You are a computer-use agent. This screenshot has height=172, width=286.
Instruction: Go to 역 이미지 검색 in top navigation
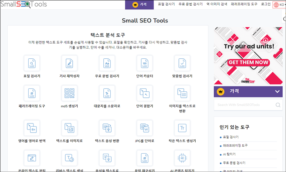tap(217, 4)
